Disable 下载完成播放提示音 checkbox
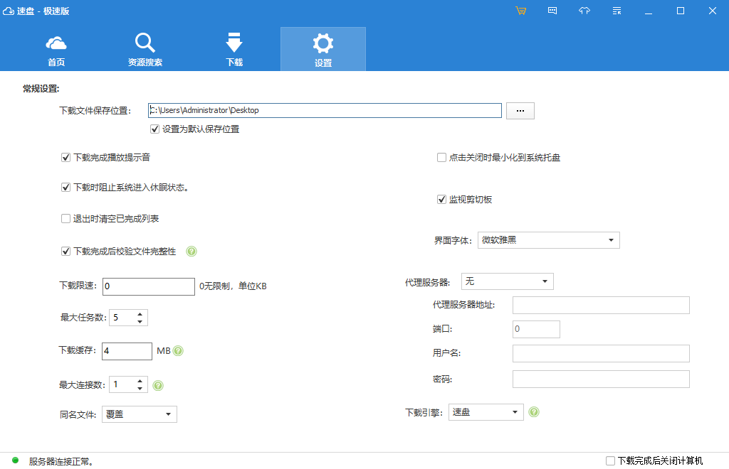 [65, 158]
